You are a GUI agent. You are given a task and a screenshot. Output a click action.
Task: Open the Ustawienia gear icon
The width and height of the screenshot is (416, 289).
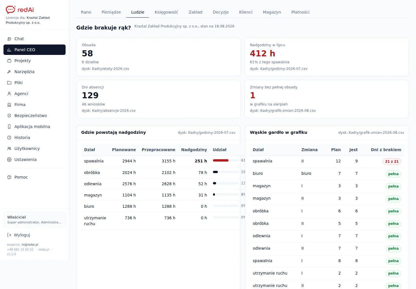pos(9,160)
